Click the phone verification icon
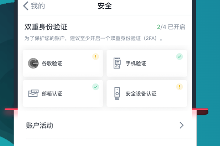The width and height of the screenshot is (220, 146). click(x=117, y=63)
